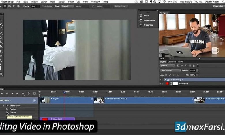Enable the Opacity keyframe stopwatch
Viewport: 225px width, 135px height.
pos(7,113)
